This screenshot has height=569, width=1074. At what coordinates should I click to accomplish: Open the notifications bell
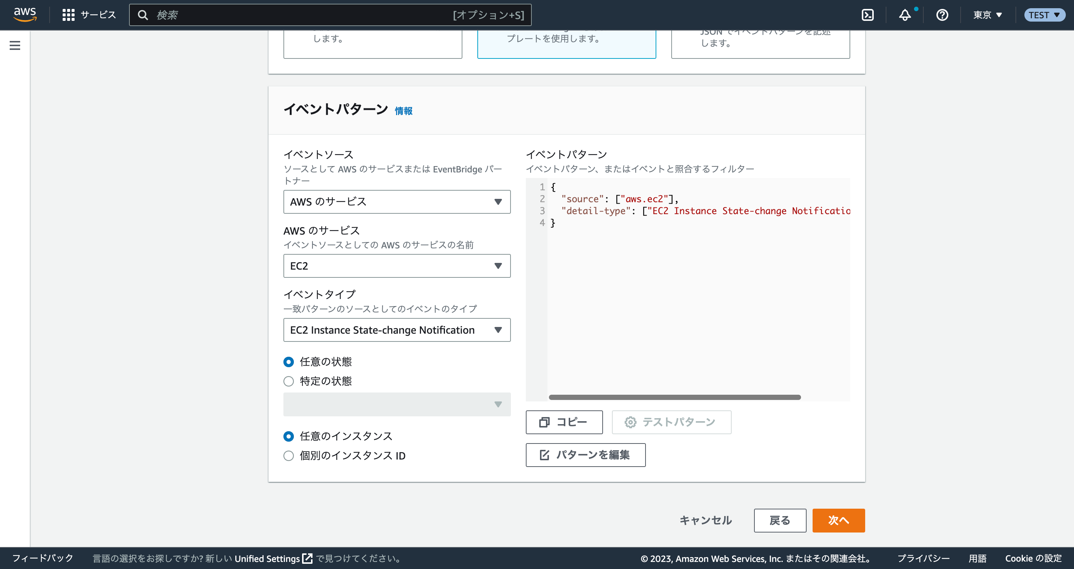(x=905, y=15)
